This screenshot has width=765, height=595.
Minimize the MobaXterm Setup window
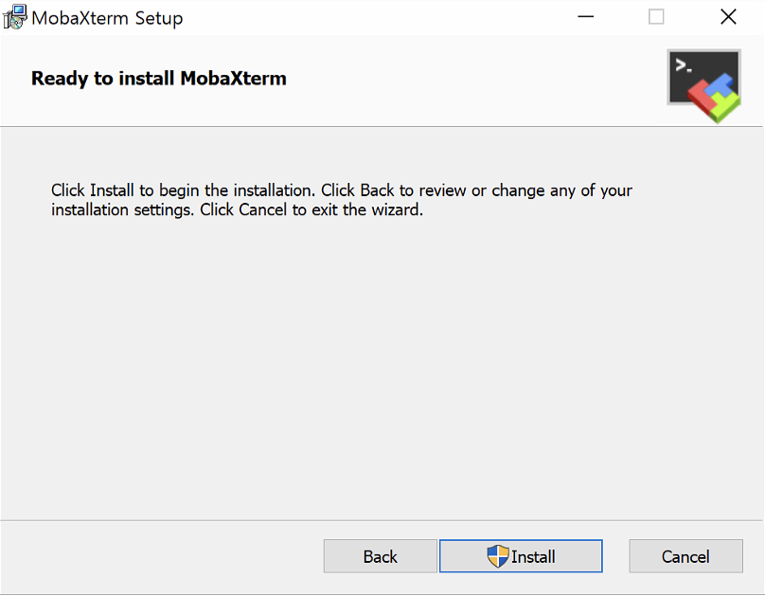585,17
